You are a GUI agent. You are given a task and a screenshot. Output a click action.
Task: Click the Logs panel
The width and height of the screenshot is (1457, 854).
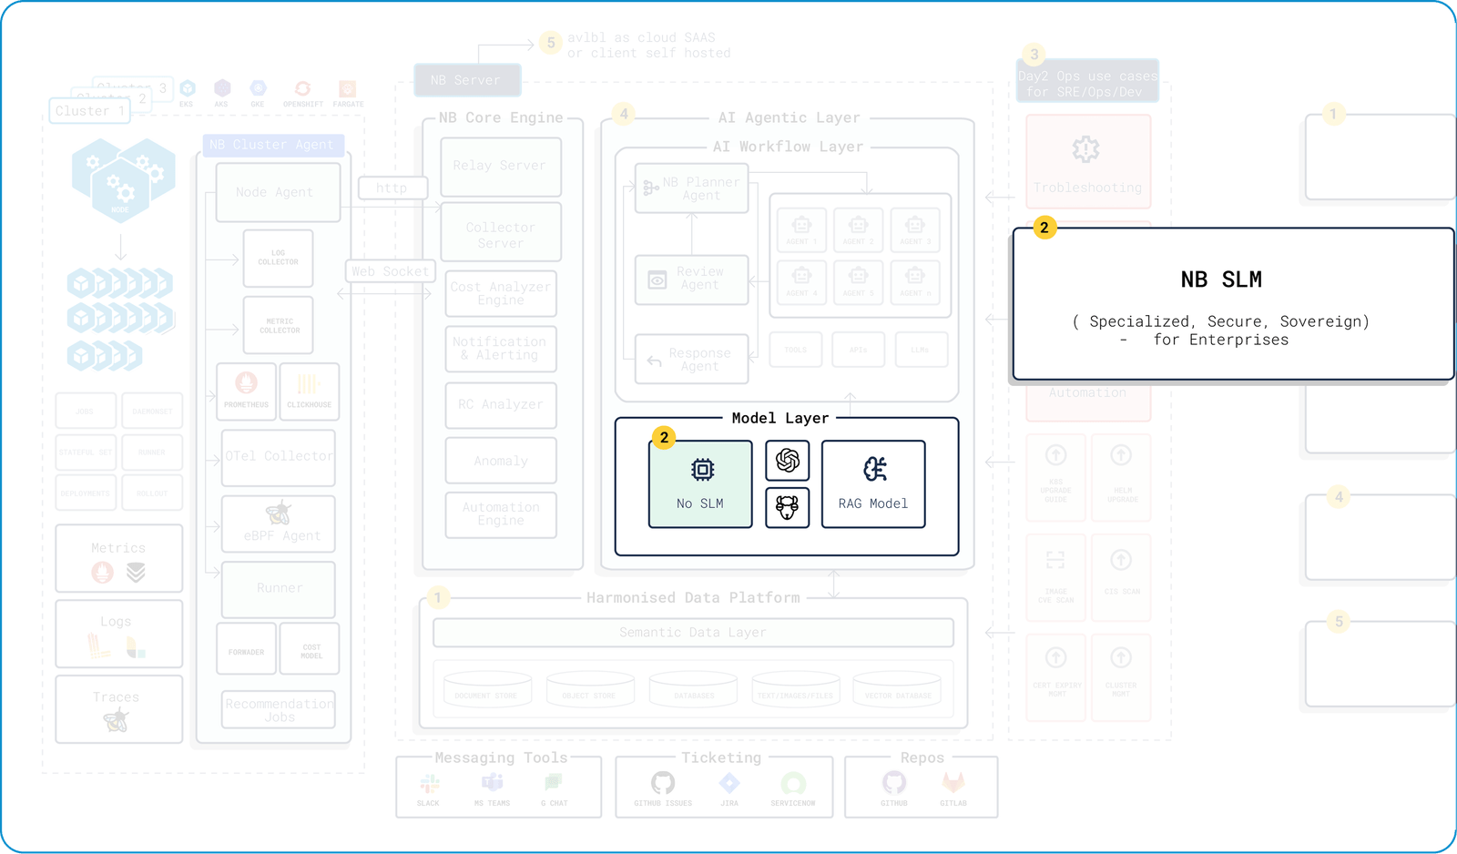coord(118,635)
